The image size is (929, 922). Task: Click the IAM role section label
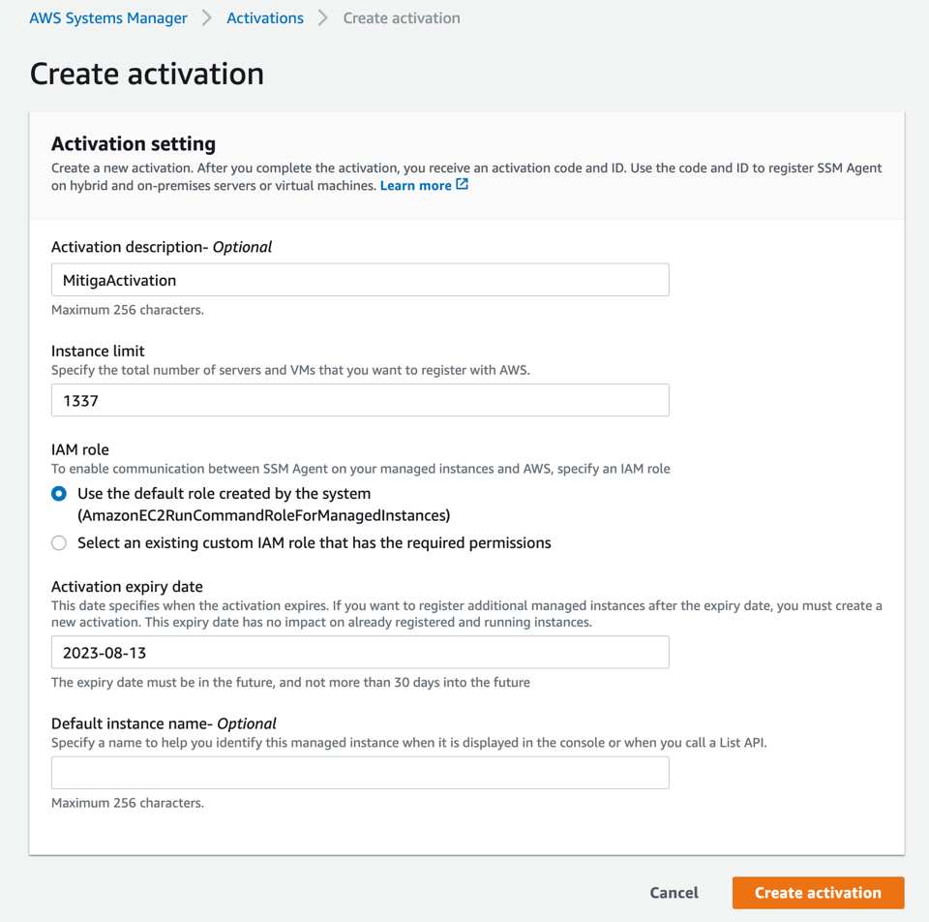tap(80, 449)
